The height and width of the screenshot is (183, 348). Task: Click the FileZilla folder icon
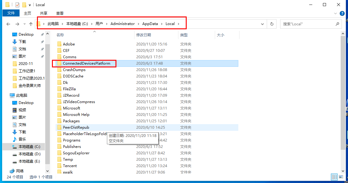point(59,89)
